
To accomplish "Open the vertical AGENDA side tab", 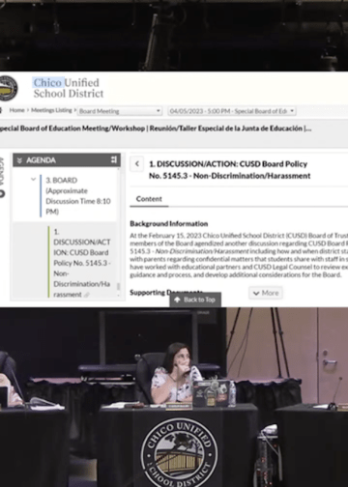I will [2, 172].
